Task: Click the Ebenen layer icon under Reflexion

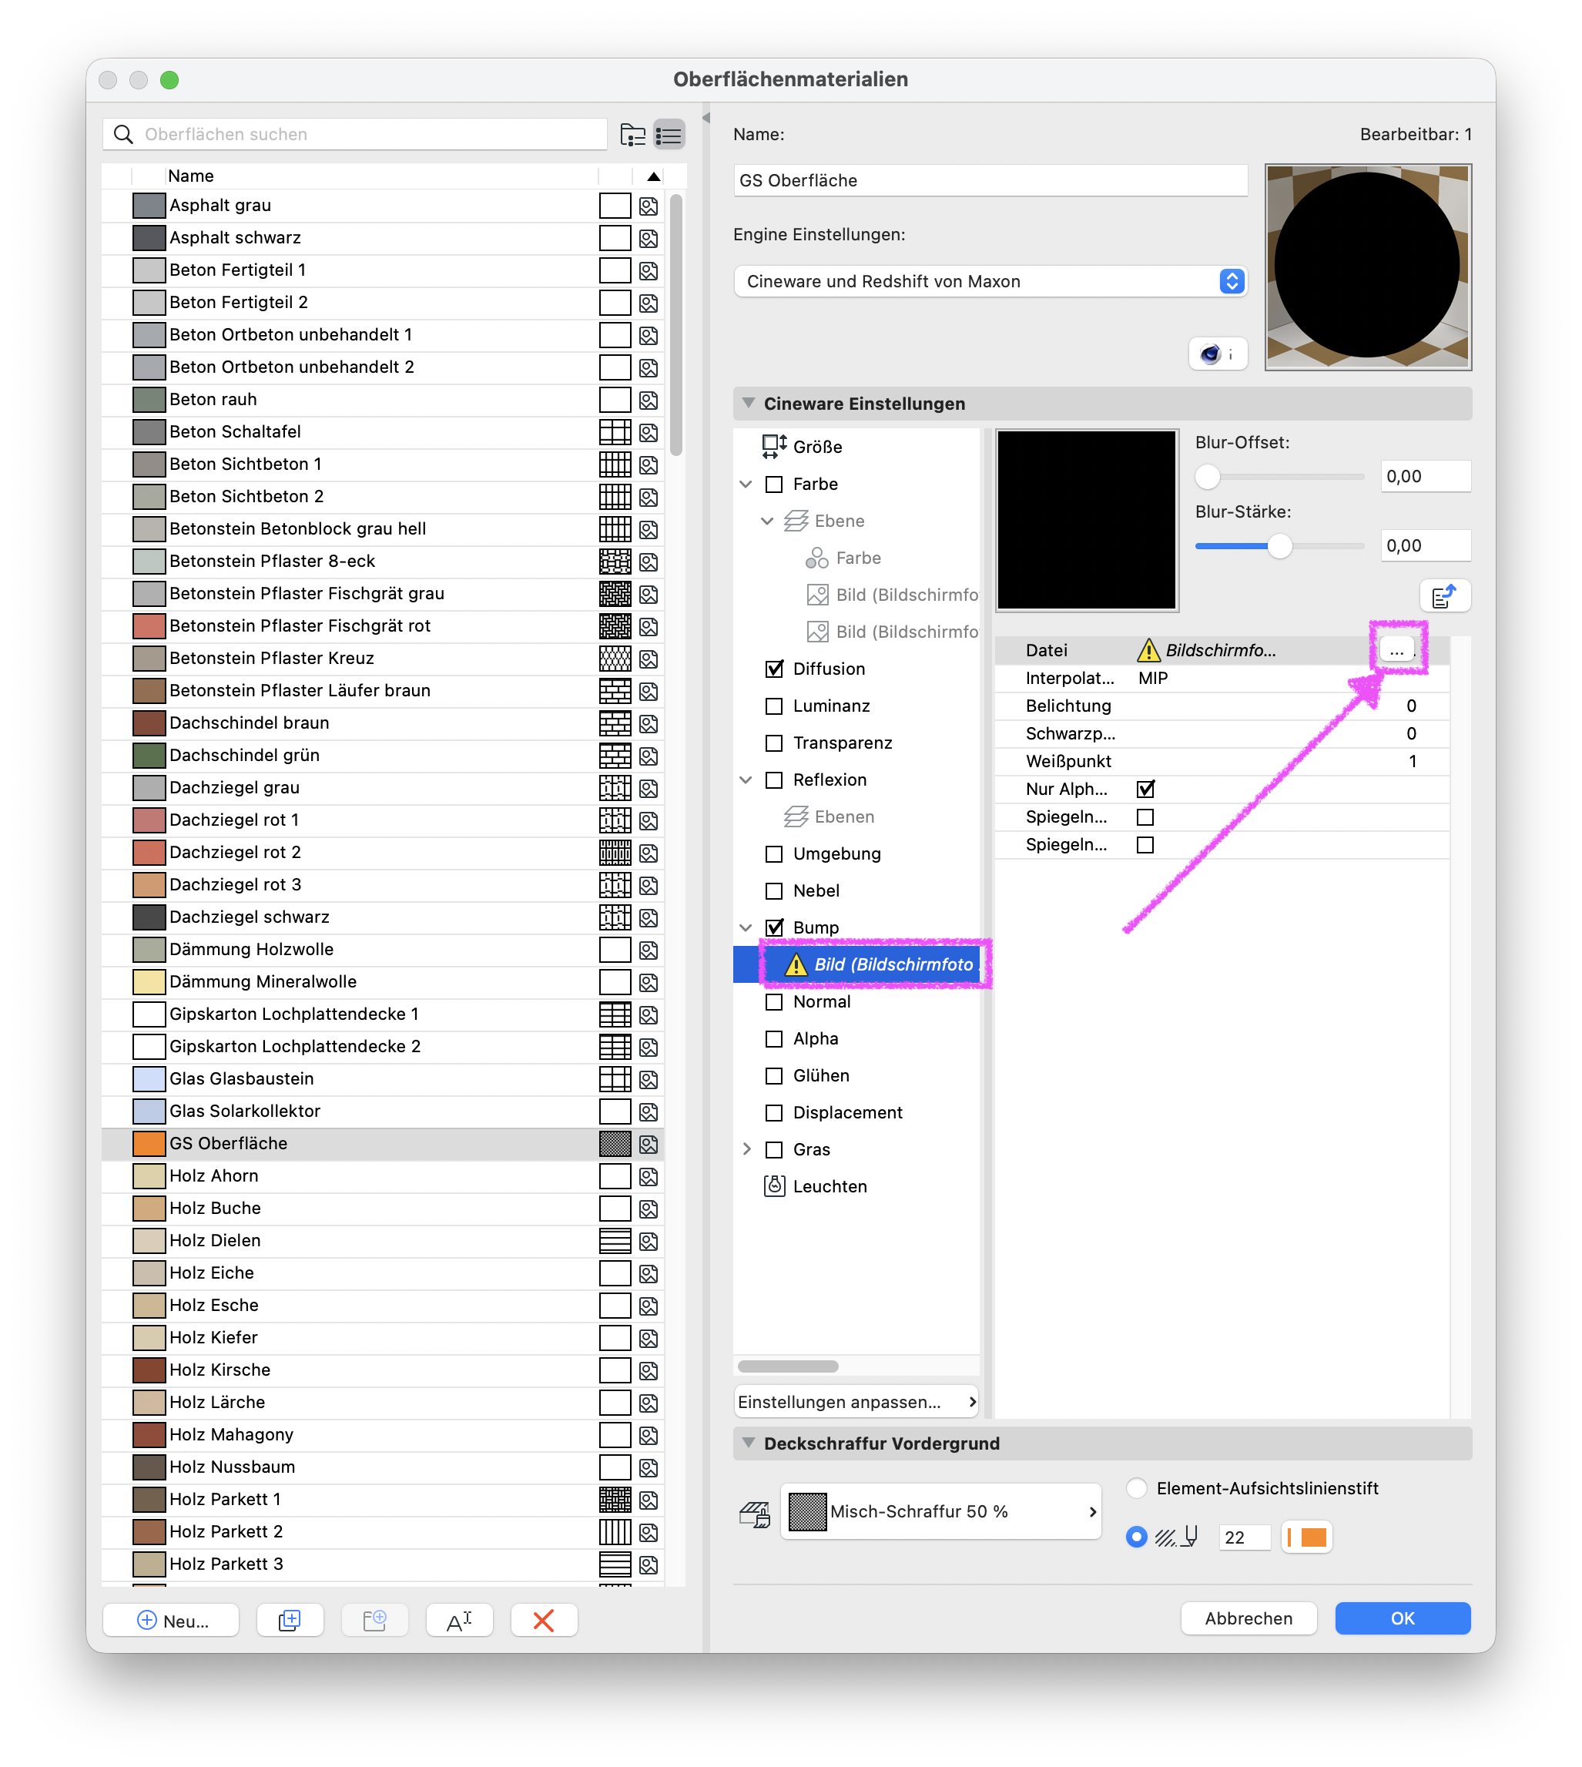Action: pos(796,817)
